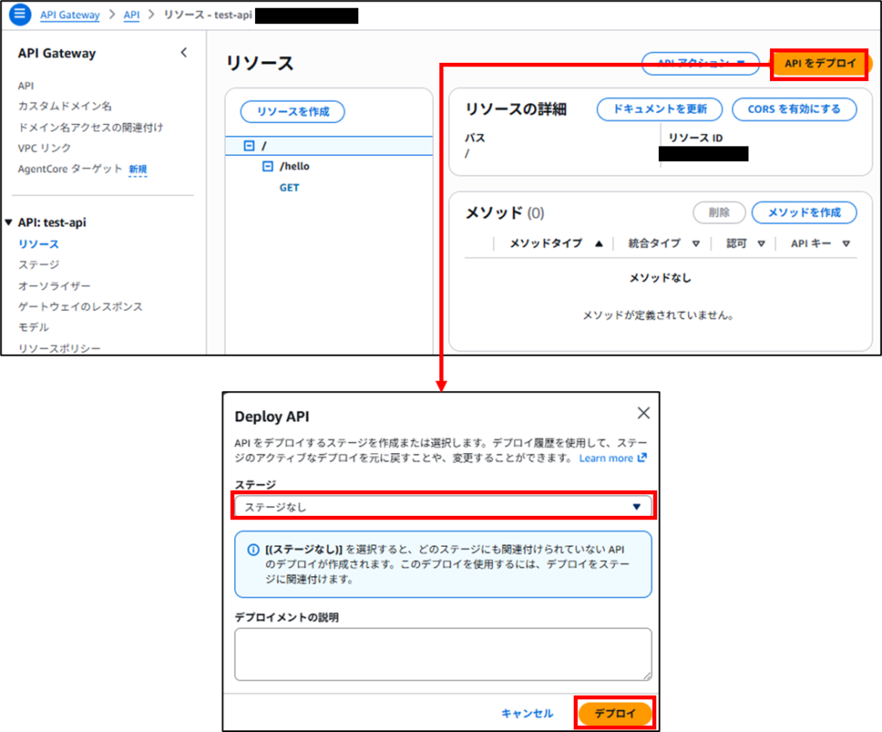Click the API Gateway breadcrumb link

[70, 15]
